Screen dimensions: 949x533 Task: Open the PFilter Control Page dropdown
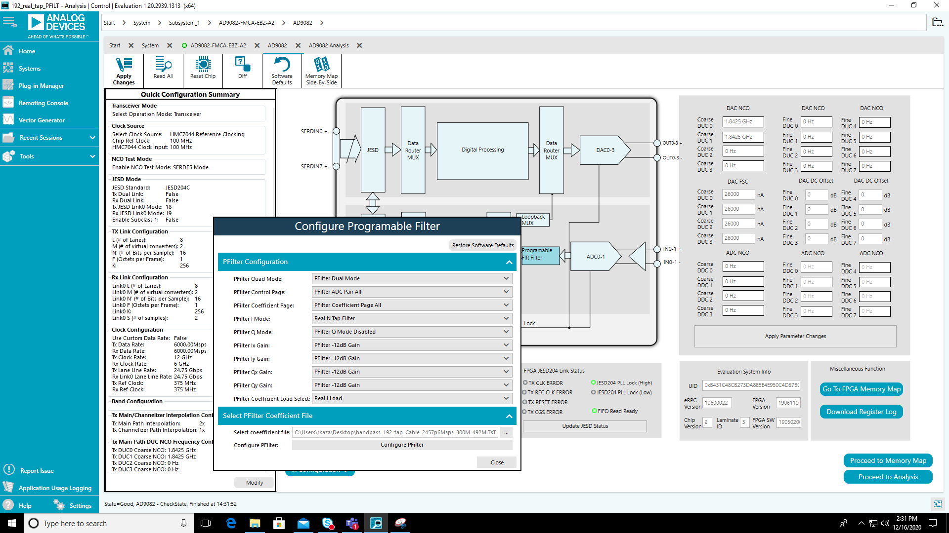click(x=412, y=292)
